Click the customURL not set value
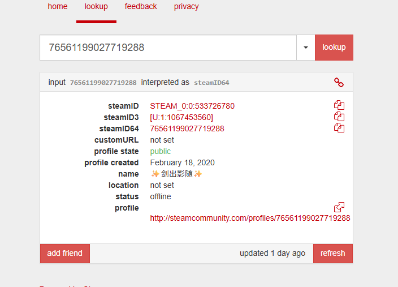398x287 pixels. (x=162, y=140)
